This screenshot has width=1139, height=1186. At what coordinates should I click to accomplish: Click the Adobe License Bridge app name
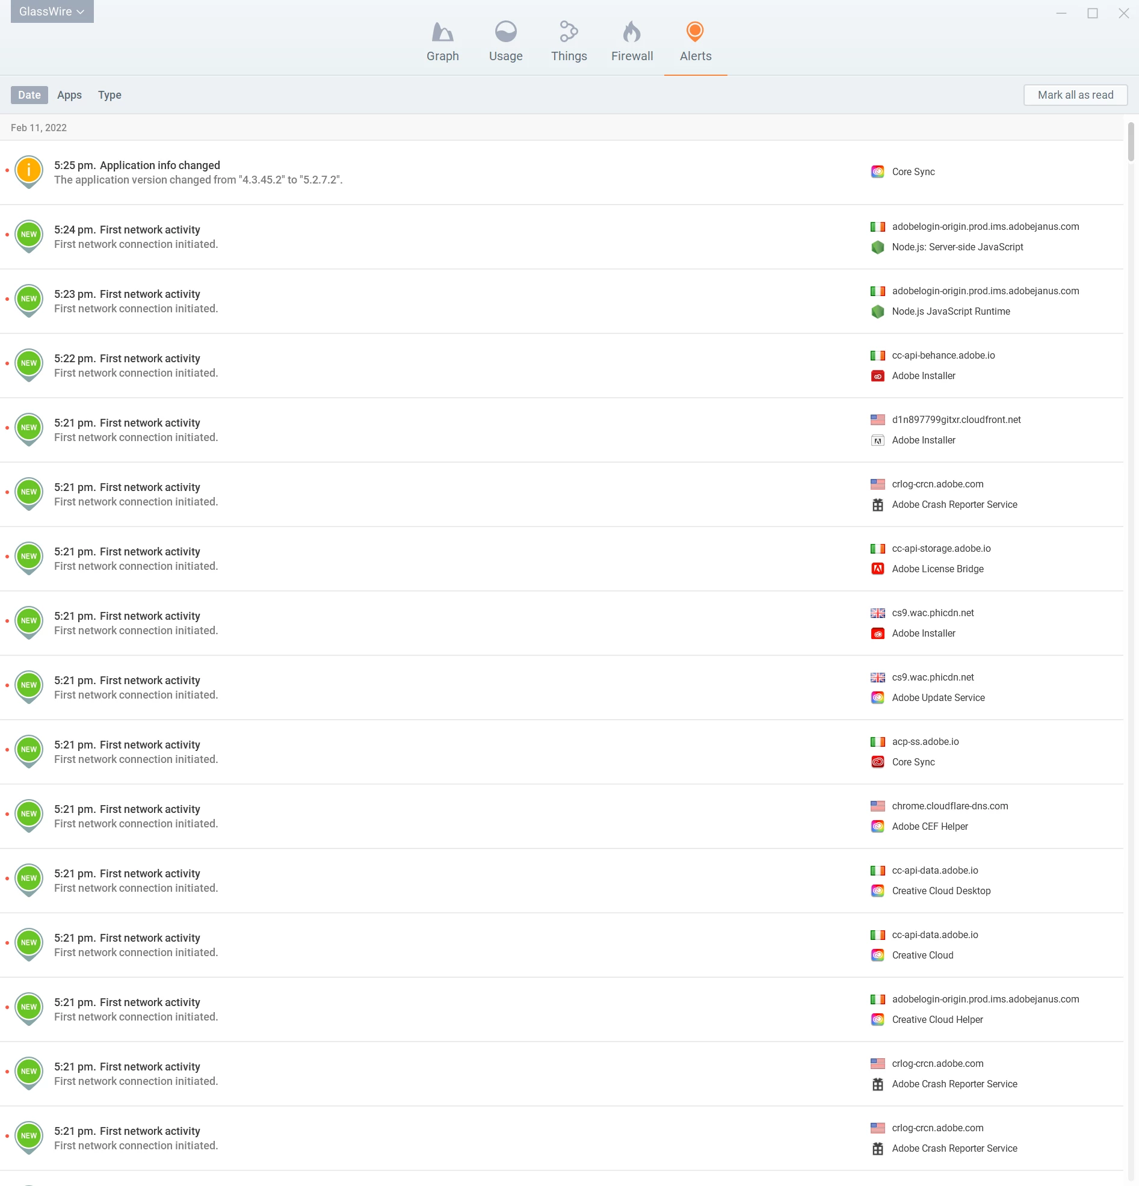tap(937, 569)
